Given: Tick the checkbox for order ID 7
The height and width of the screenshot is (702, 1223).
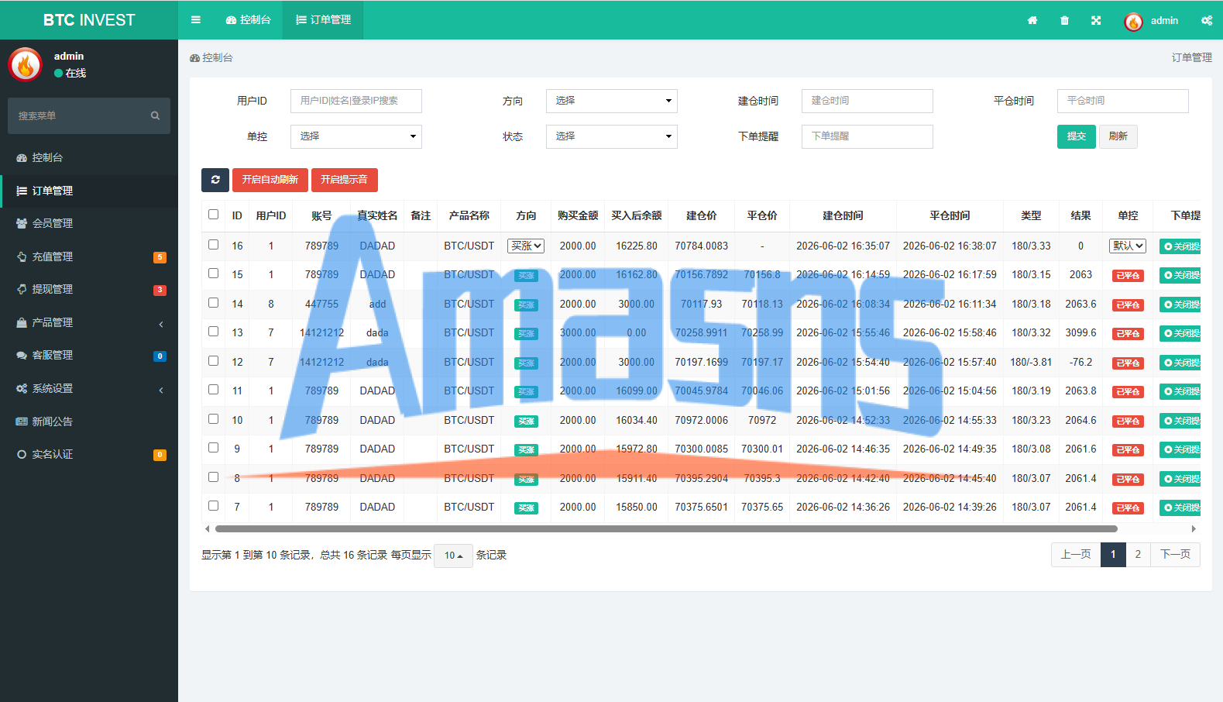Looking at the screenshot, I should (214, 506).
